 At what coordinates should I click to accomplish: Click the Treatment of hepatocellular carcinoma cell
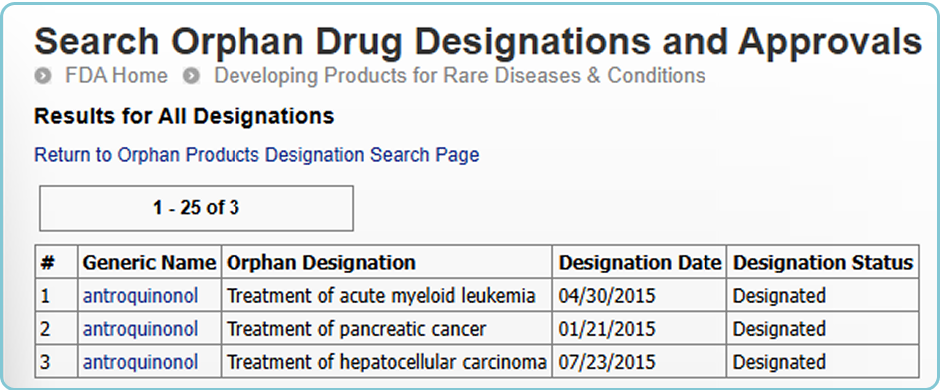click(x=386, y=362)
